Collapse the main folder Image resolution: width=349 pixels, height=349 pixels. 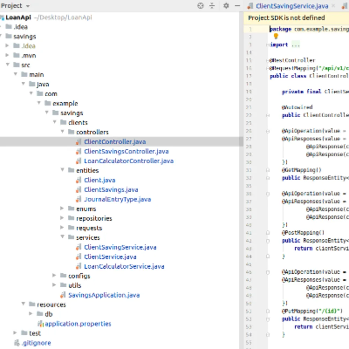pos(15,74)
